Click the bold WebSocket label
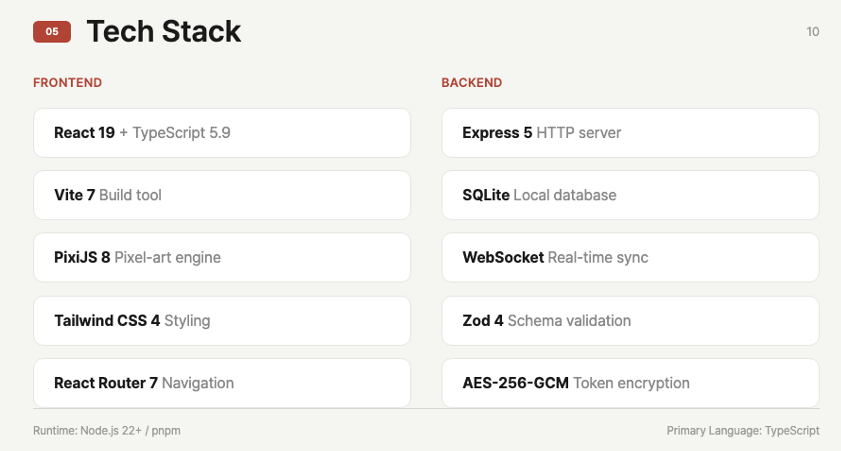Image resolution: width=841 pixels, height=451 pixels. tap(503, 258)
